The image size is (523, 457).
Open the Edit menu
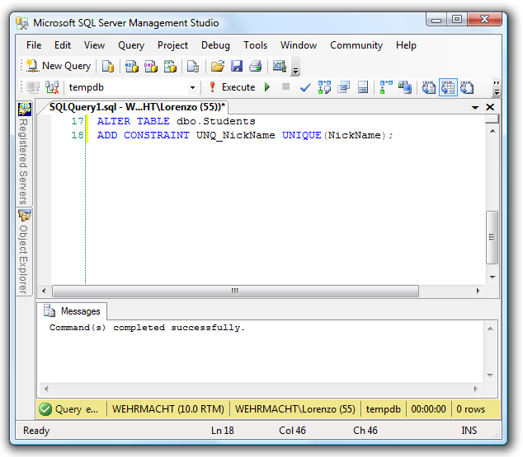click(63, 45)
